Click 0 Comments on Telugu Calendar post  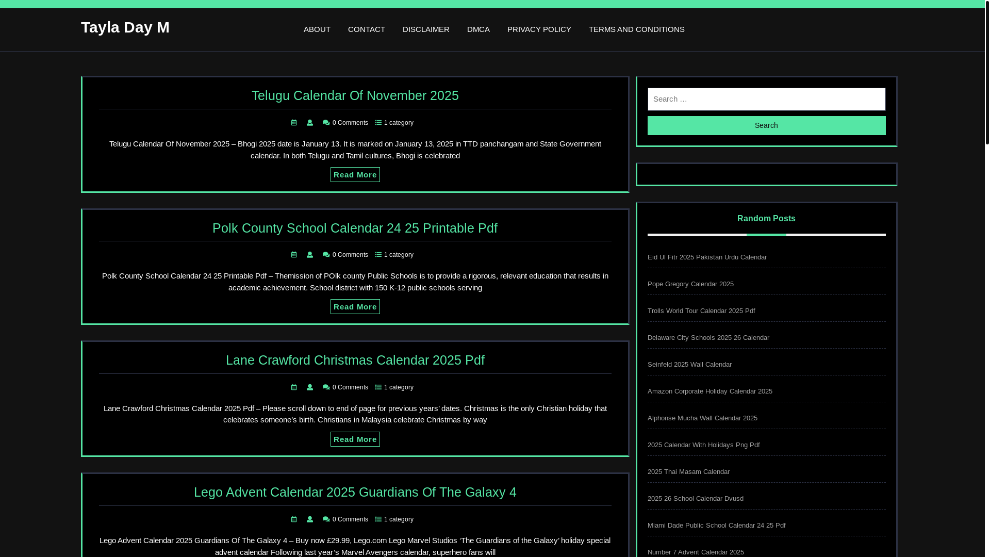point(350,123)
